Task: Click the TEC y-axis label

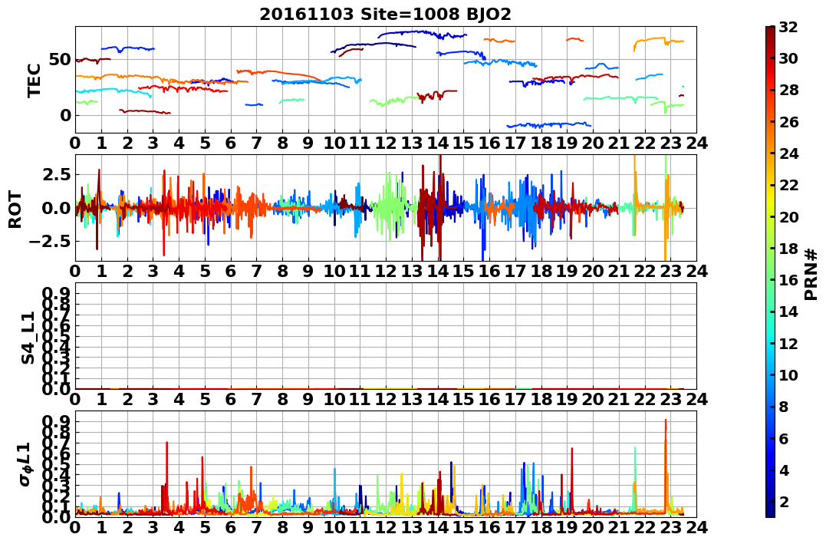Action: (34, 80)
